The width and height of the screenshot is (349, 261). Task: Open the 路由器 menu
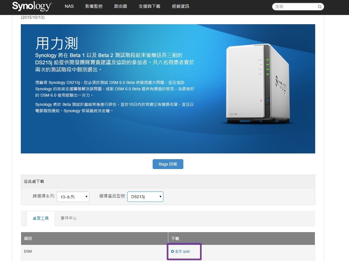121,6
